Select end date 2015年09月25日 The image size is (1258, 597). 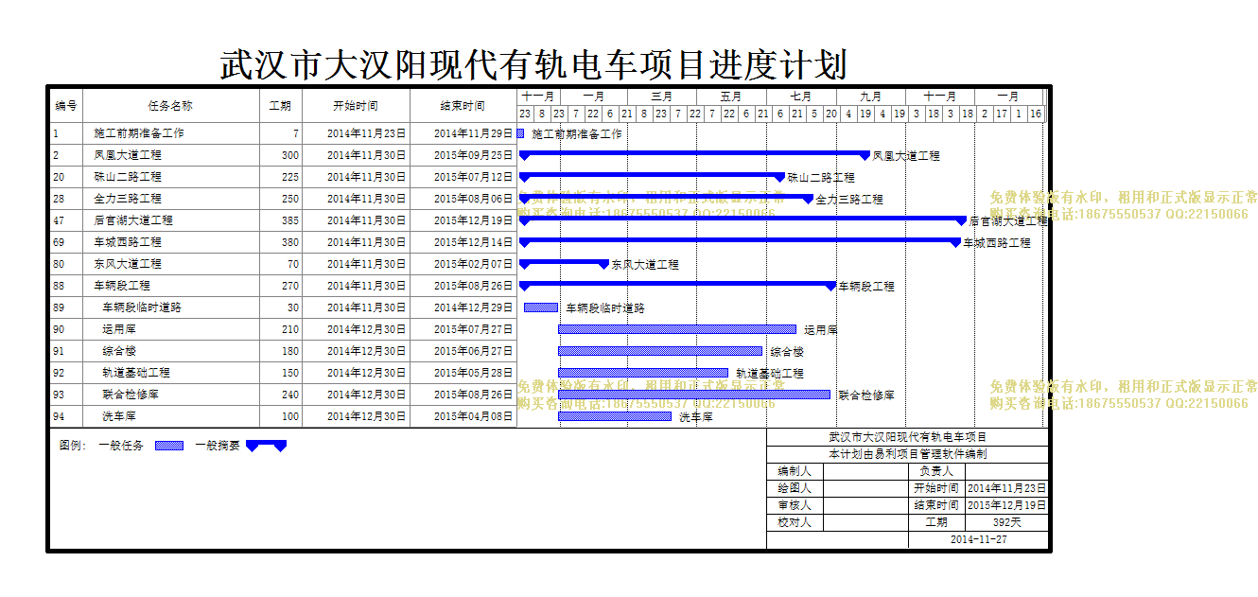point(473,155)
